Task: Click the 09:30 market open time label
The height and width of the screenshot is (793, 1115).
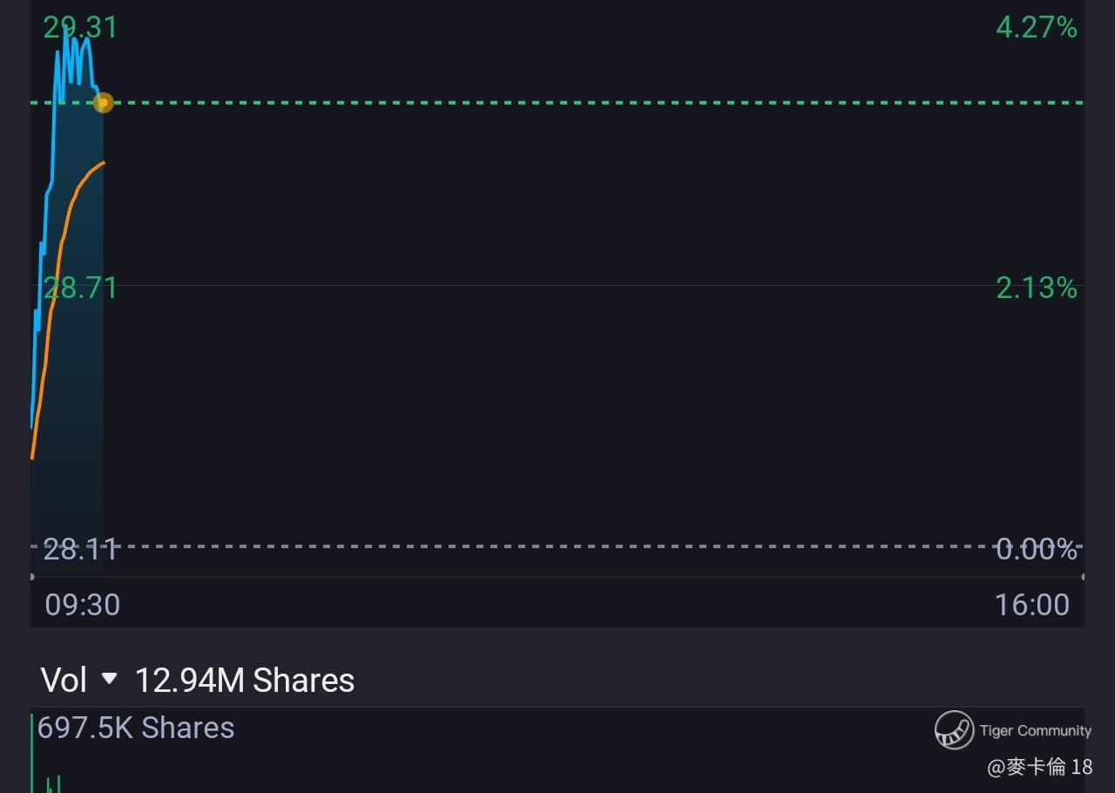Action: pos(83,605)
